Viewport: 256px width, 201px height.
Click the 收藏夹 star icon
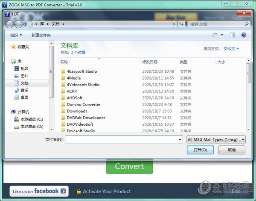13,47
